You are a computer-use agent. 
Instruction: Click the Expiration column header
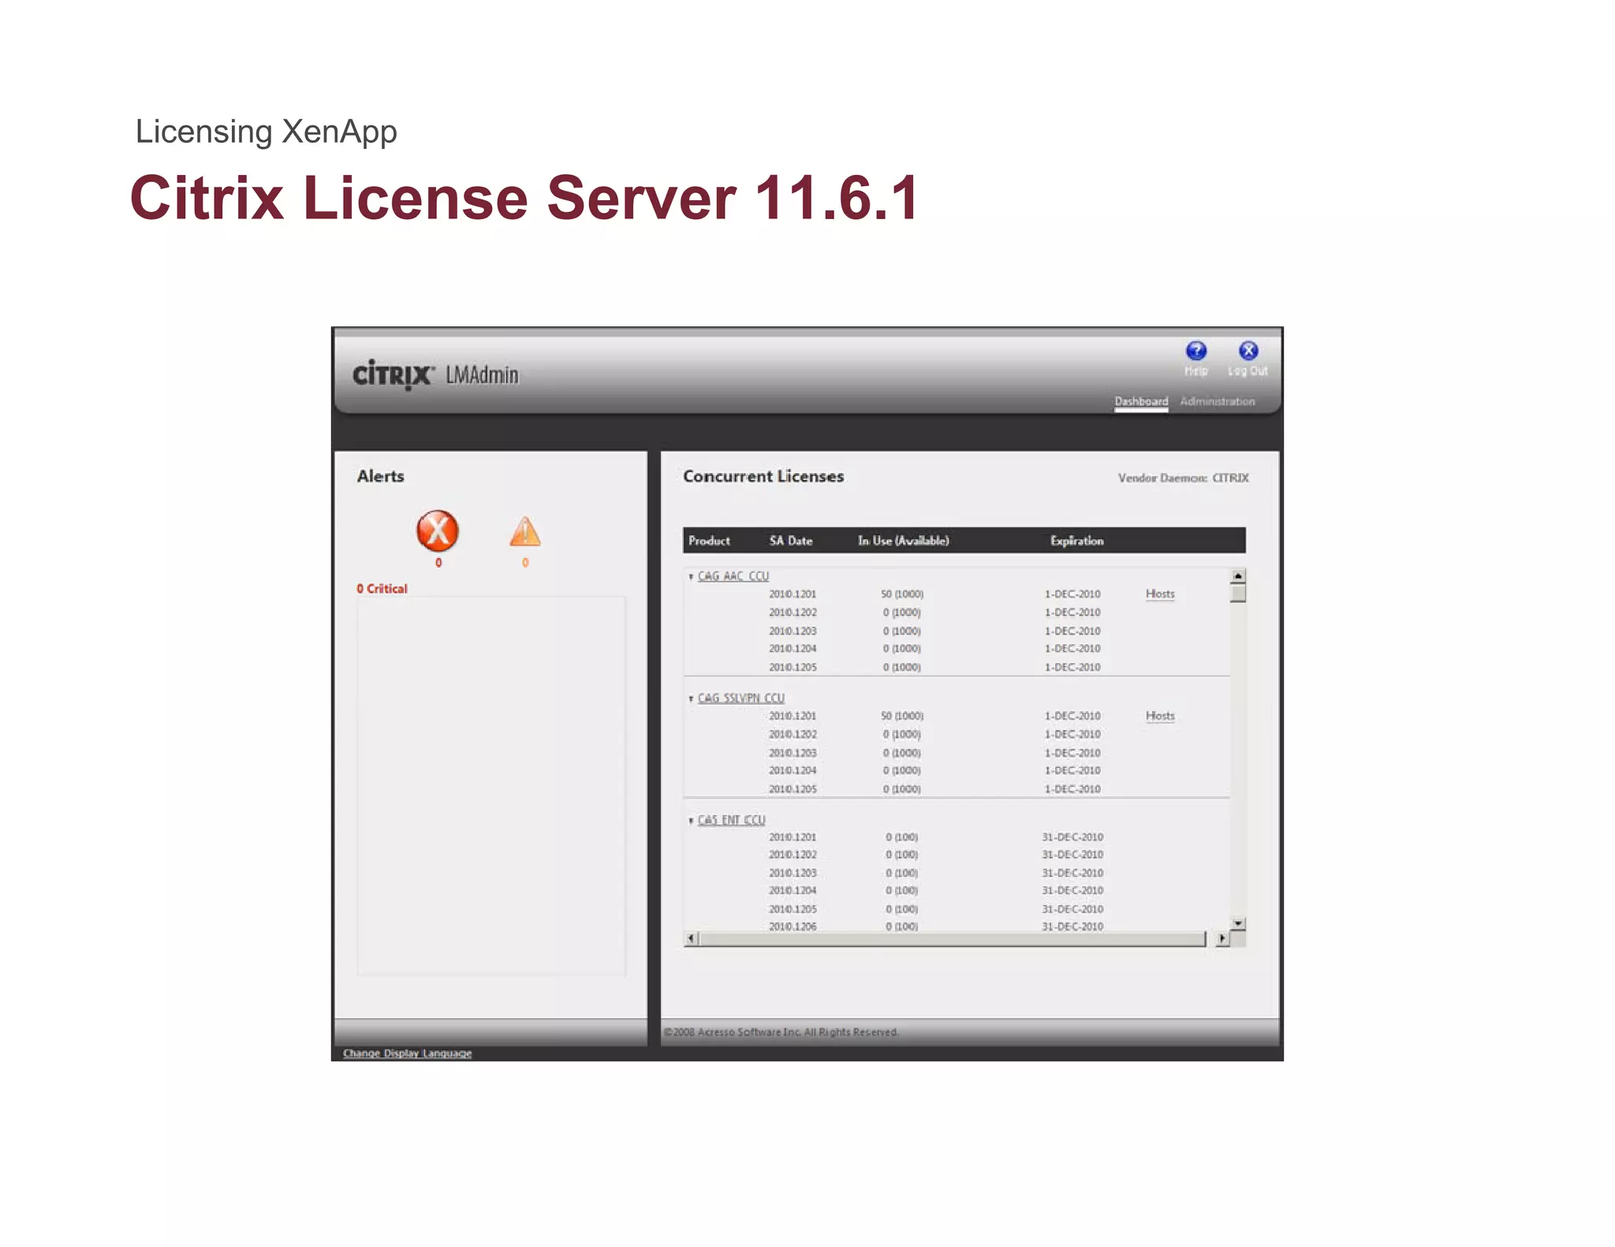coord(1076,541)
